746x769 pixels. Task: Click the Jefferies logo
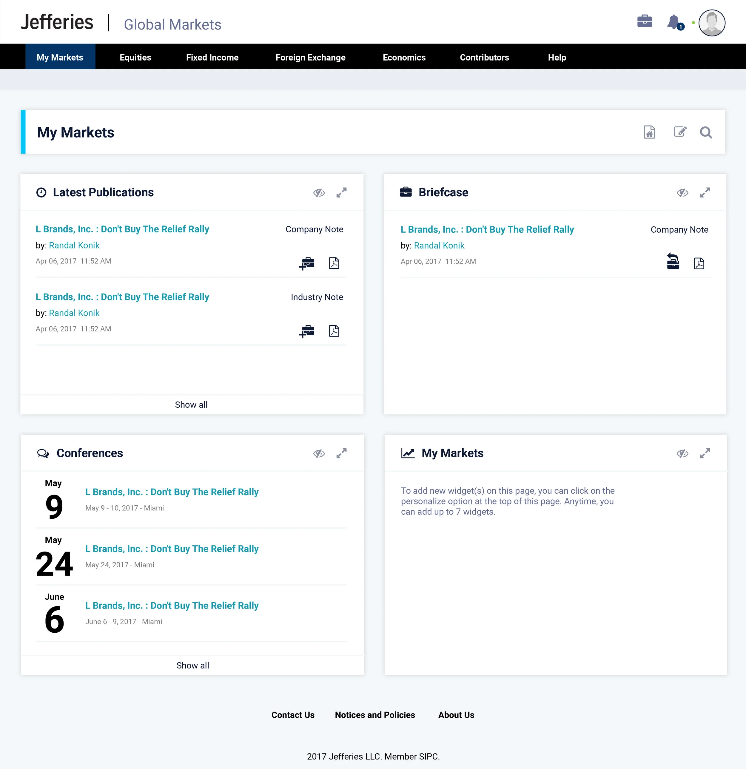(57, 22)
